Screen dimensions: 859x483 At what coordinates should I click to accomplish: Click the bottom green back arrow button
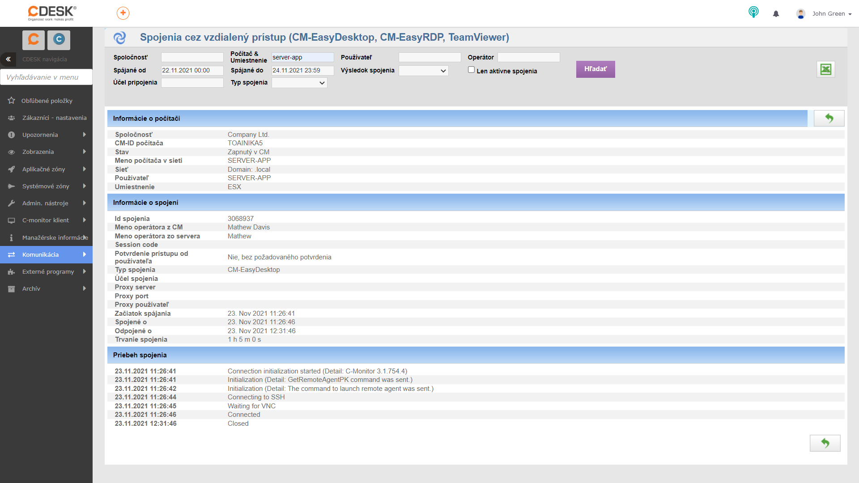pos(825,443)
